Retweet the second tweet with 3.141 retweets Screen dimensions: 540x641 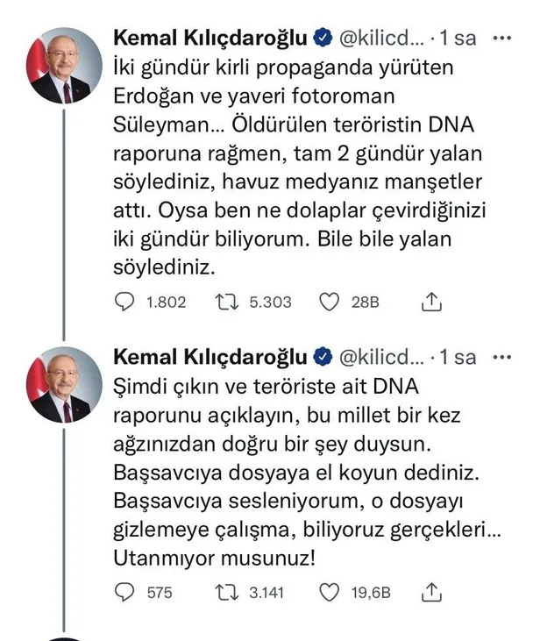225,593
